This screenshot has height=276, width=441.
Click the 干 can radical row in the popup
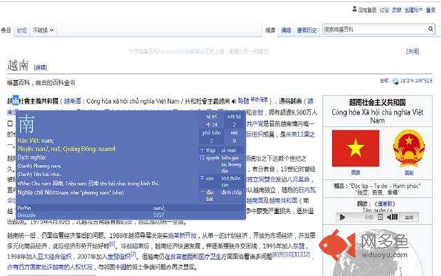220,181
